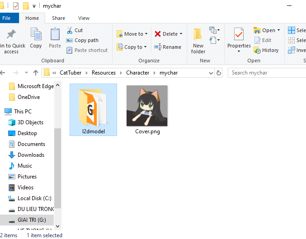306x239 pixels.
Task: Click the Open button in ribbon
Action: click(264, 30)
